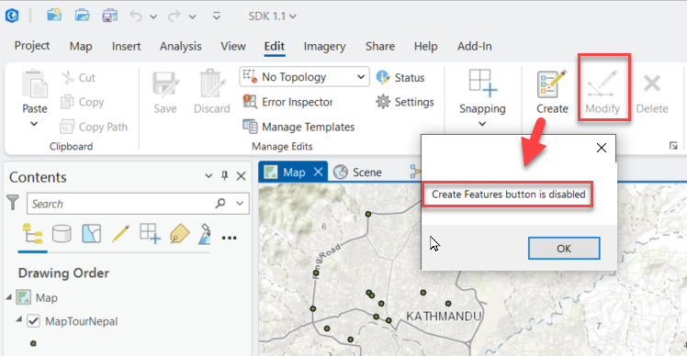List By Perspective Imagery icon
Screen dimensions: 687x356
pos(205,234)
